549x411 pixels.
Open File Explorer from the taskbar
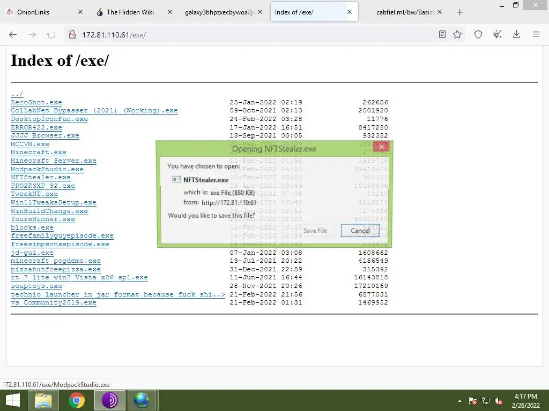coord(43,400)
